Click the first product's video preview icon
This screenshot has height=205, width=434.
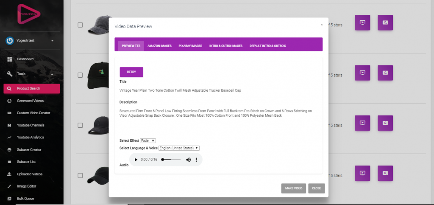(362, 22)
